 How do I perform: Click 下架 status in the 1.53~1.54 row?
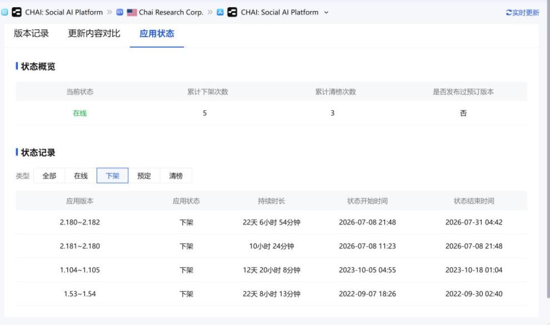186,294
